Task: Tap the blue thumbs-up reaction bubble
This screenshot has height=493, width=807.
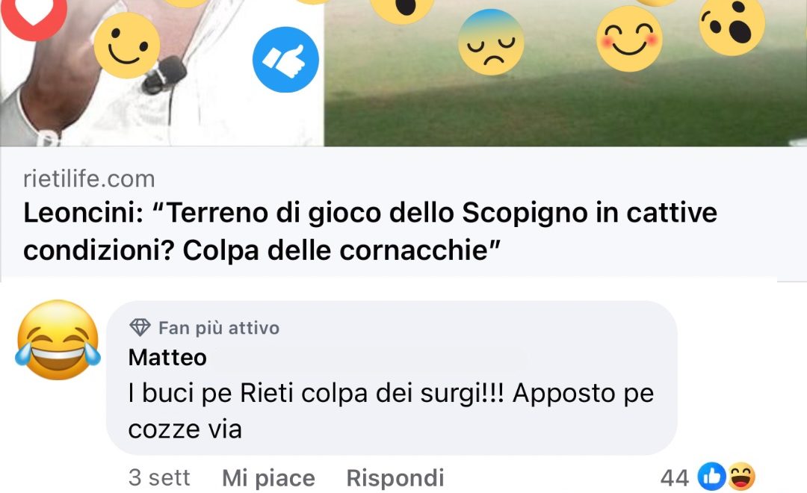Action: click(x=285, y=60)
